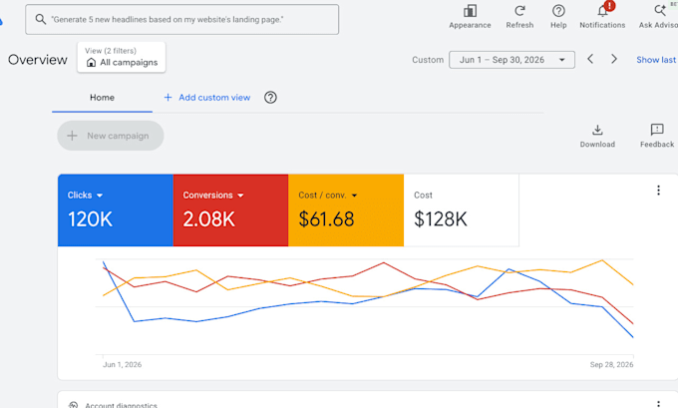The width and height of the screenshot is (678, 408).
Task: Download the overview report
Action: [597, 136]
